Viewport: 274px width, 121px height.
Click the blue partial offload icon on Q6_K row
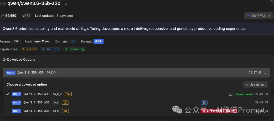coord(204,103)
